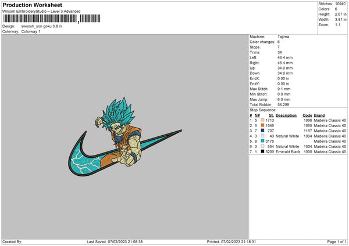Click the Description column header
Viewport: 349px width, 246px height.
coord(286,115)
